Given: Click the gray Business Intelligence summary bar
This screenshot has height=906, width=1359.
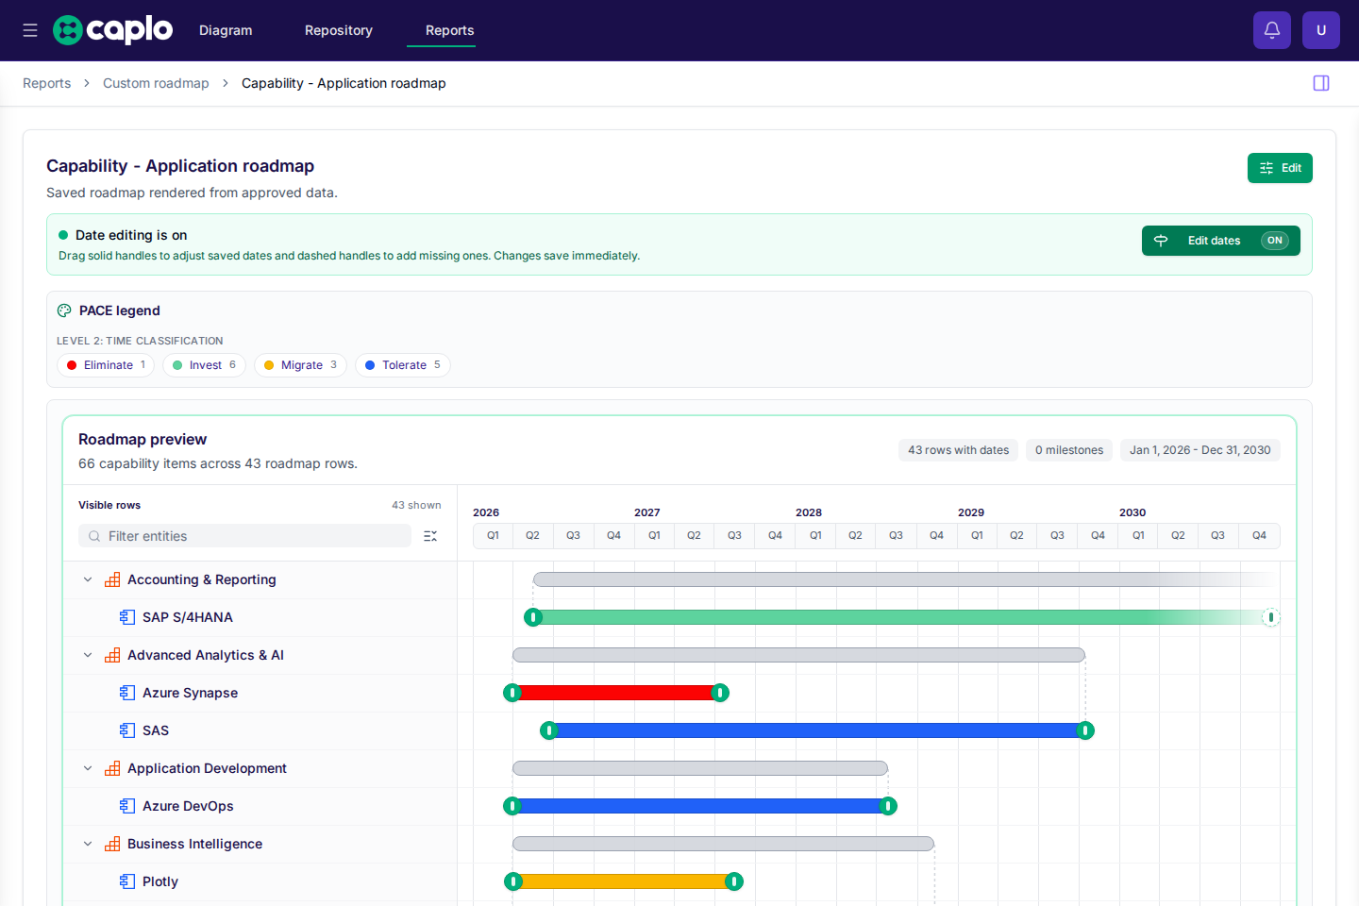Looking at the screenshot, I should click(723, 844).
